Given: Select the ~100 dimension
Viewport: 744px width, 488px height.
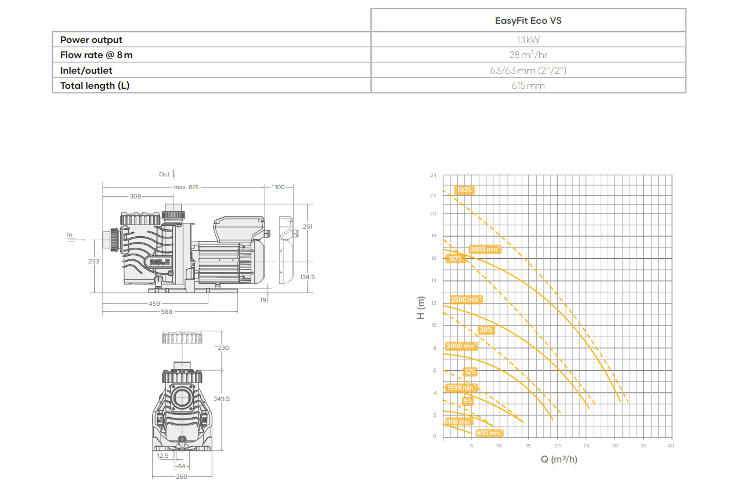Looking at the screenshot, I should (278, 187).
